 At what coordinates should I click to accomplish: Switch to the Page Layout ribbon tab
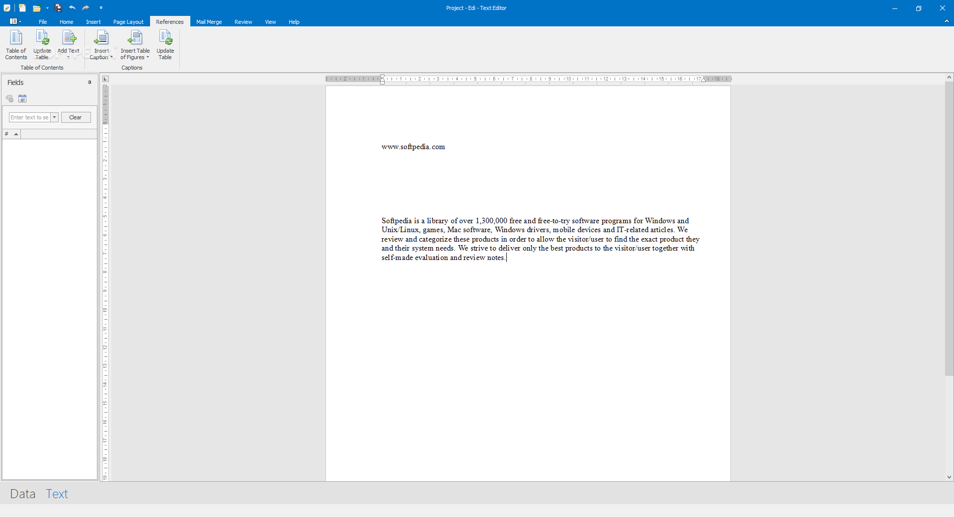click(128, 22)
